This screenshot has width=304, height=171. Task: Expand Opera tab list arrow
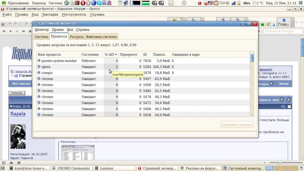tap(293, 23)
